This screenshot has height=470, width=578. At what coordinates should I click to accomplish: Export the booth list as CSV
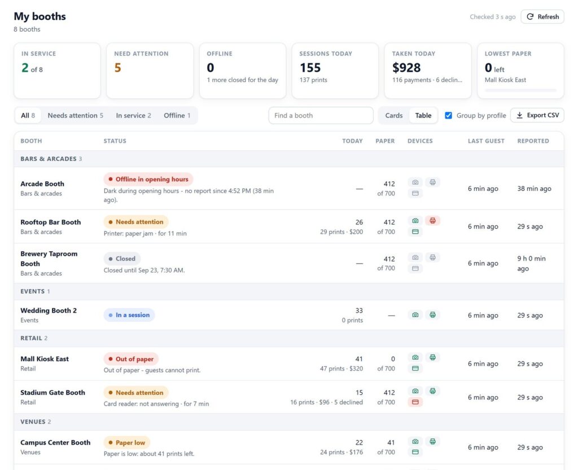pos(537,115)
